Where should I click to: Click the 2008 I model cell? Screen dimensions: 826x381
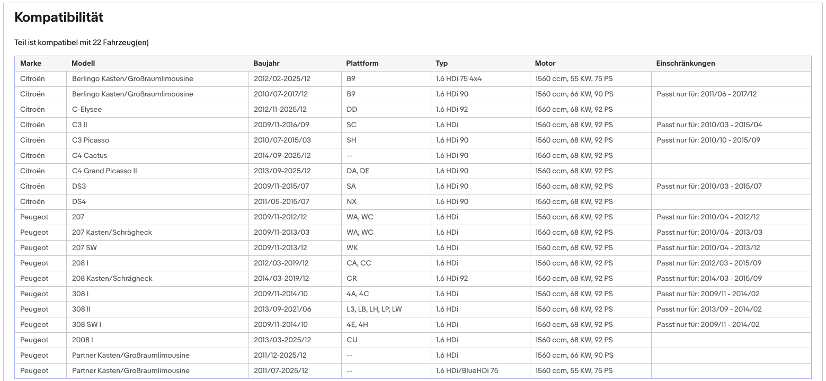click(157, 340)
